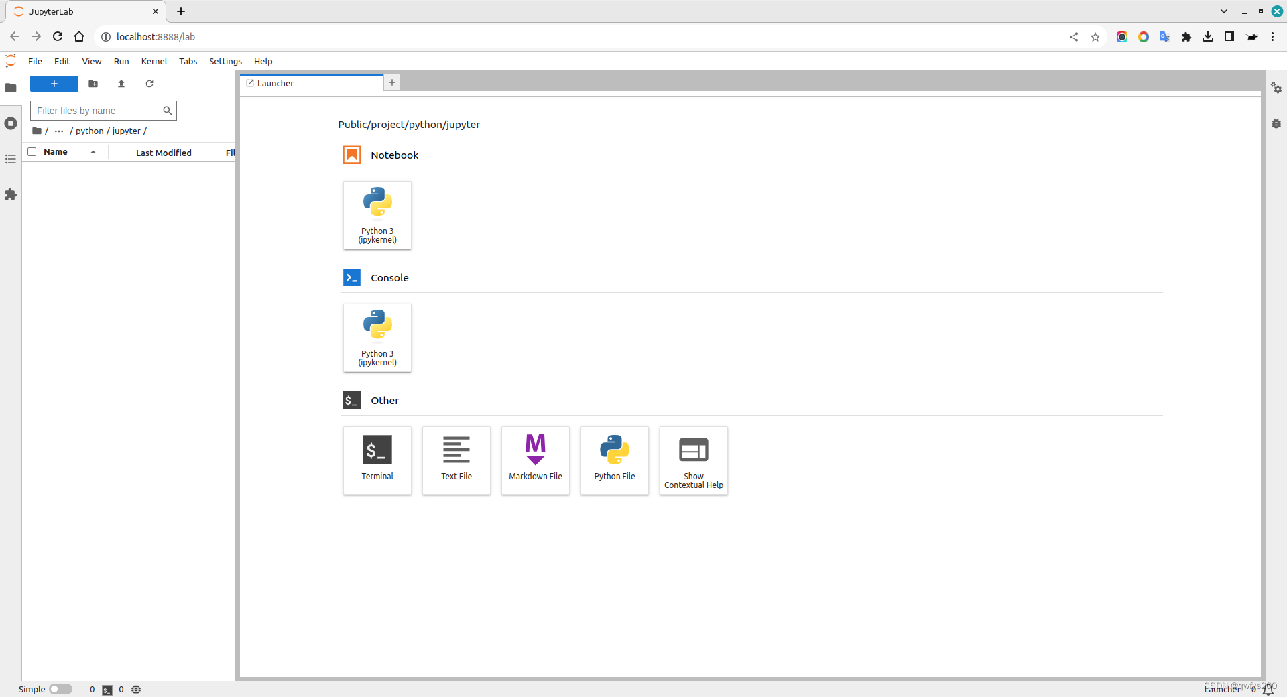The image size is (1287, 697).
Task: Open the Settings menu
Action: (x=225, y=61)
